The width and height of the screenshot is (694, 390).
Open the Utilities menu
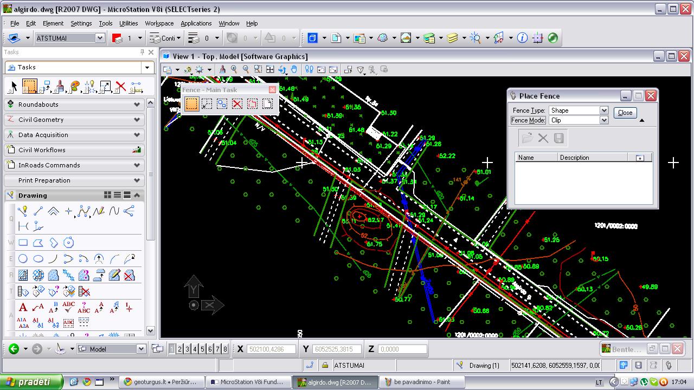pos(128,23)
